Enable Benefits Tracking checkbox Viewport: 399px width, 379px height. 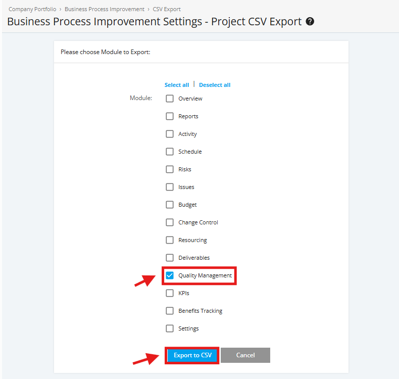pos(170,311)
